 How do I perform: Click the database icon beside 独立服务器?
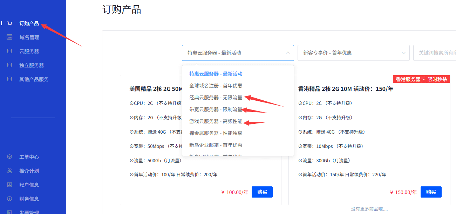[x=10, y=65]
